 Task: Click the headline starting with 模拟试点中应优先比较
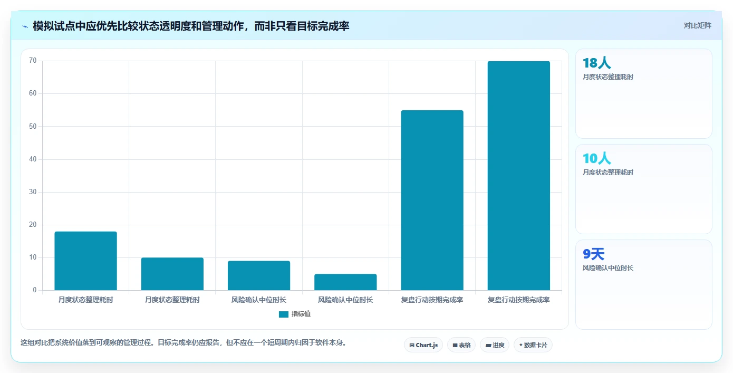click(x=191, y=26)
